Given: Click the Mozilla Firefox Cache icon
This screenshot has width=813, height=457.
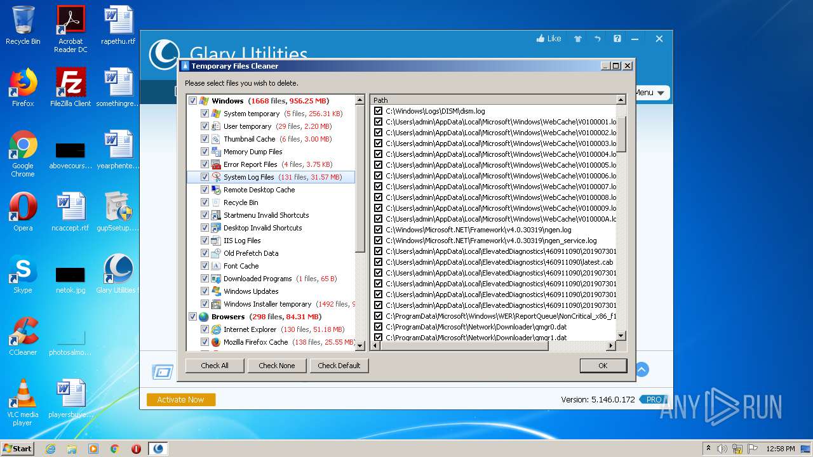Looking at the screenshot, I should click(x=216, y=342).
